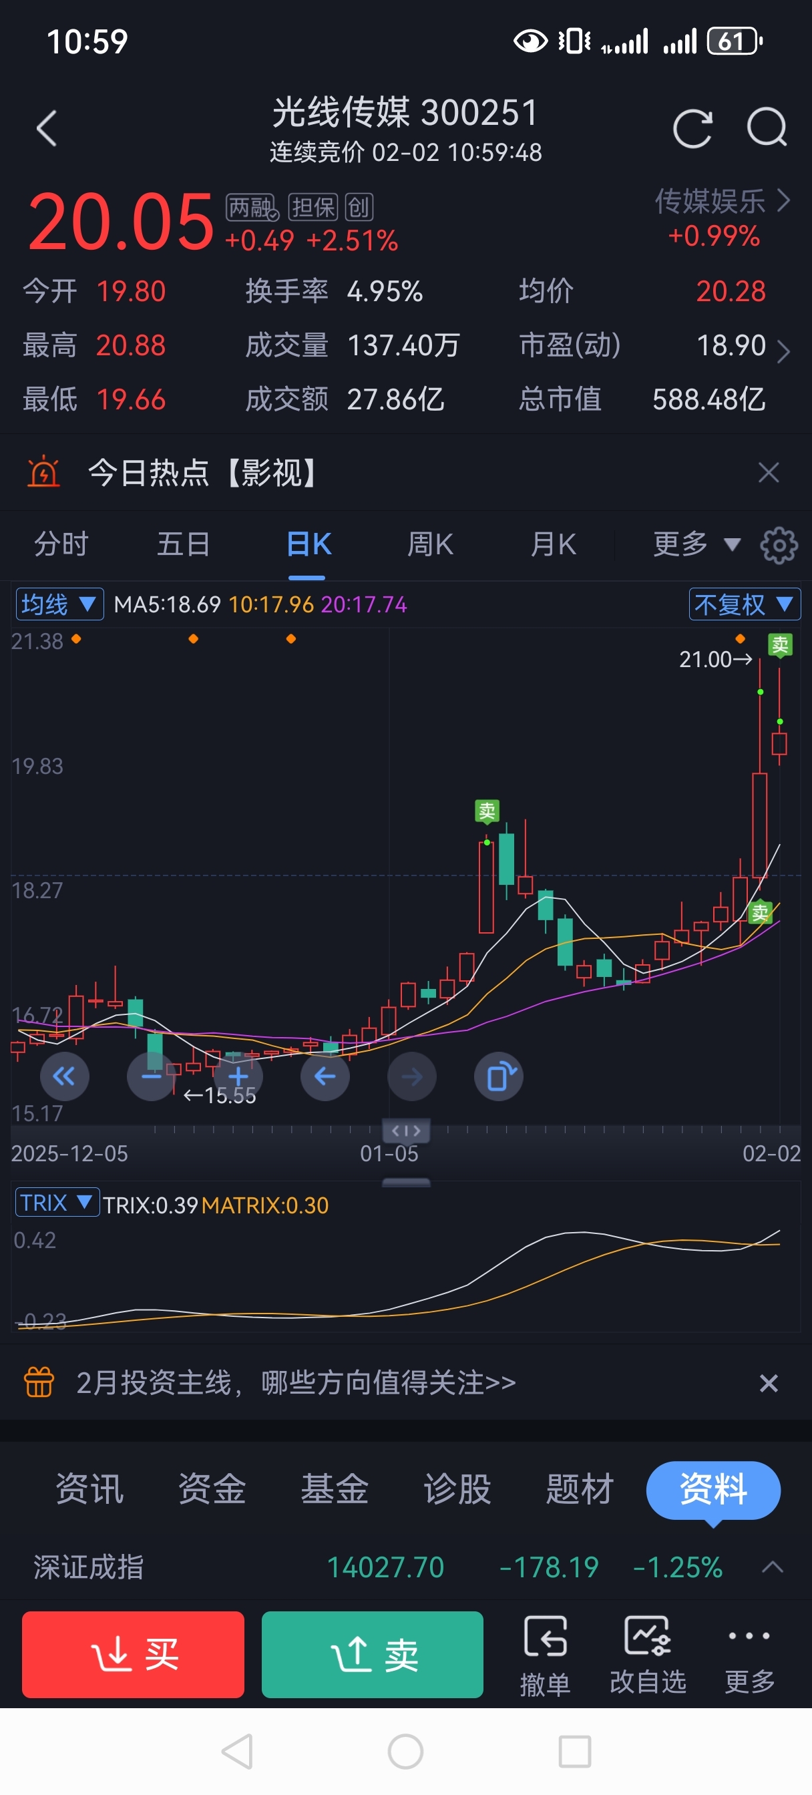Tap 深证成指 14027.70 value
The width and height of the screenshot is (812, 1795).
(x=385, y=1568)
